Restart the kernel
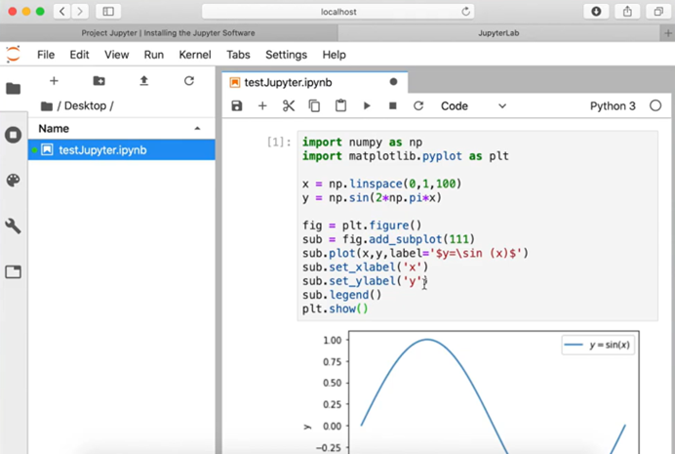The width and height of the screenshot is (675, 454). 418,105
